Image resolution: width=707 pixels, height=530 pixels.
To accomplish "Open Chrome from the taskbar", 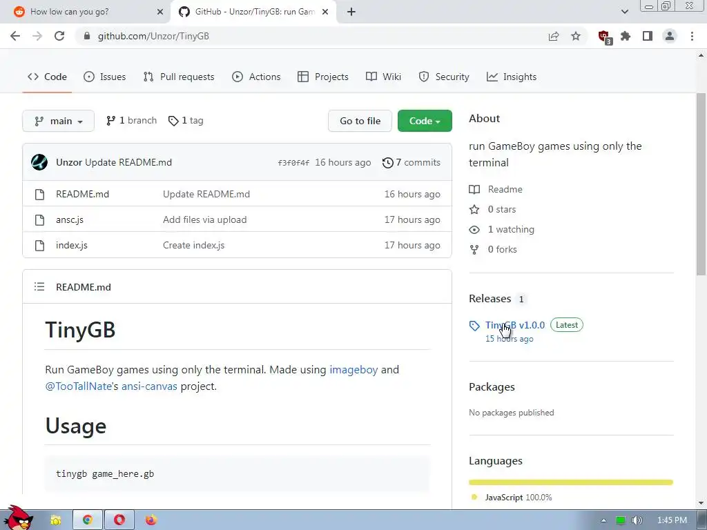I will pos(88,520).
